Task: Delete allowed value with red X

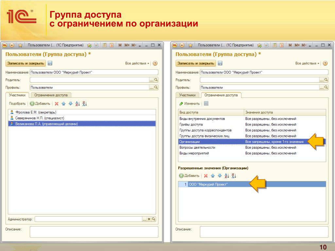Action: tap(206, 176)
